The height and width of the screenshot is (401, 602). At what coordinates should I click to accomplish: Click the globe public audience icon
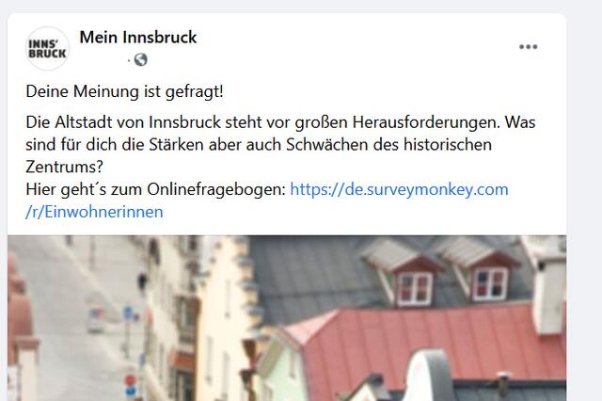pyautogui.click(x=140, y=59)
